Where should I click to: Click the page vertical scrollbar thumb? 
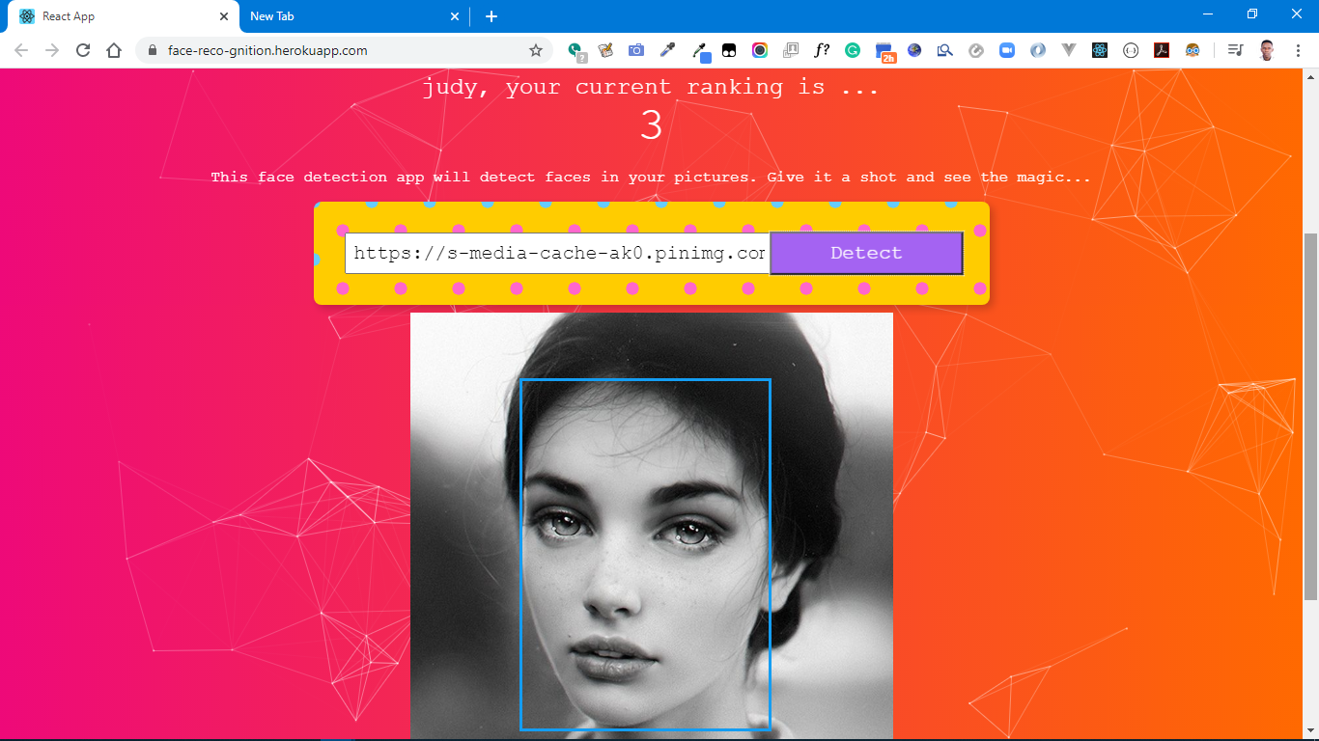point(1310,415)
